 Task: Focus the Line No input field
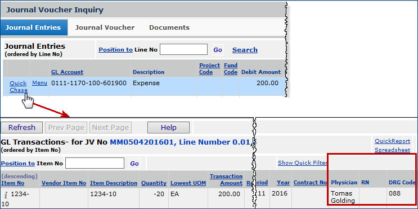pos(183,49)
